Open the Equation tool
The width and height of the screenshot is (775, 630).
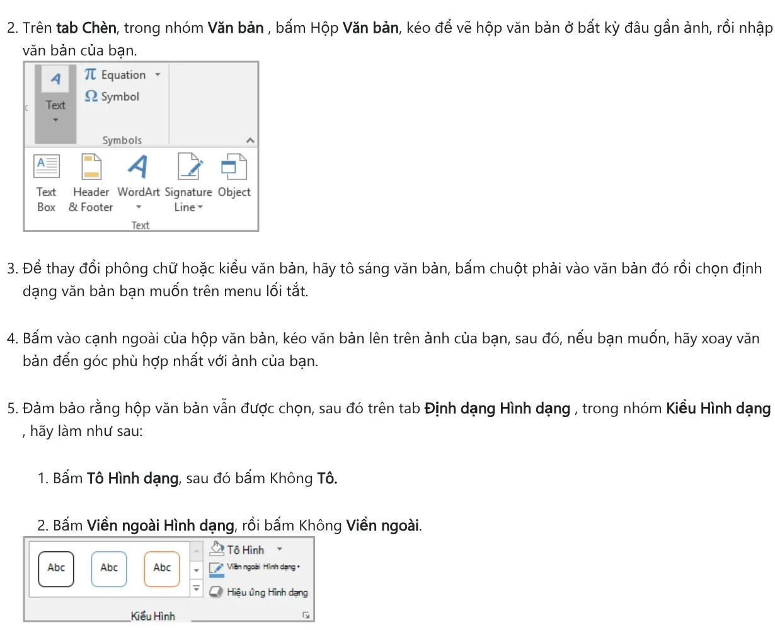click(115, 75)
